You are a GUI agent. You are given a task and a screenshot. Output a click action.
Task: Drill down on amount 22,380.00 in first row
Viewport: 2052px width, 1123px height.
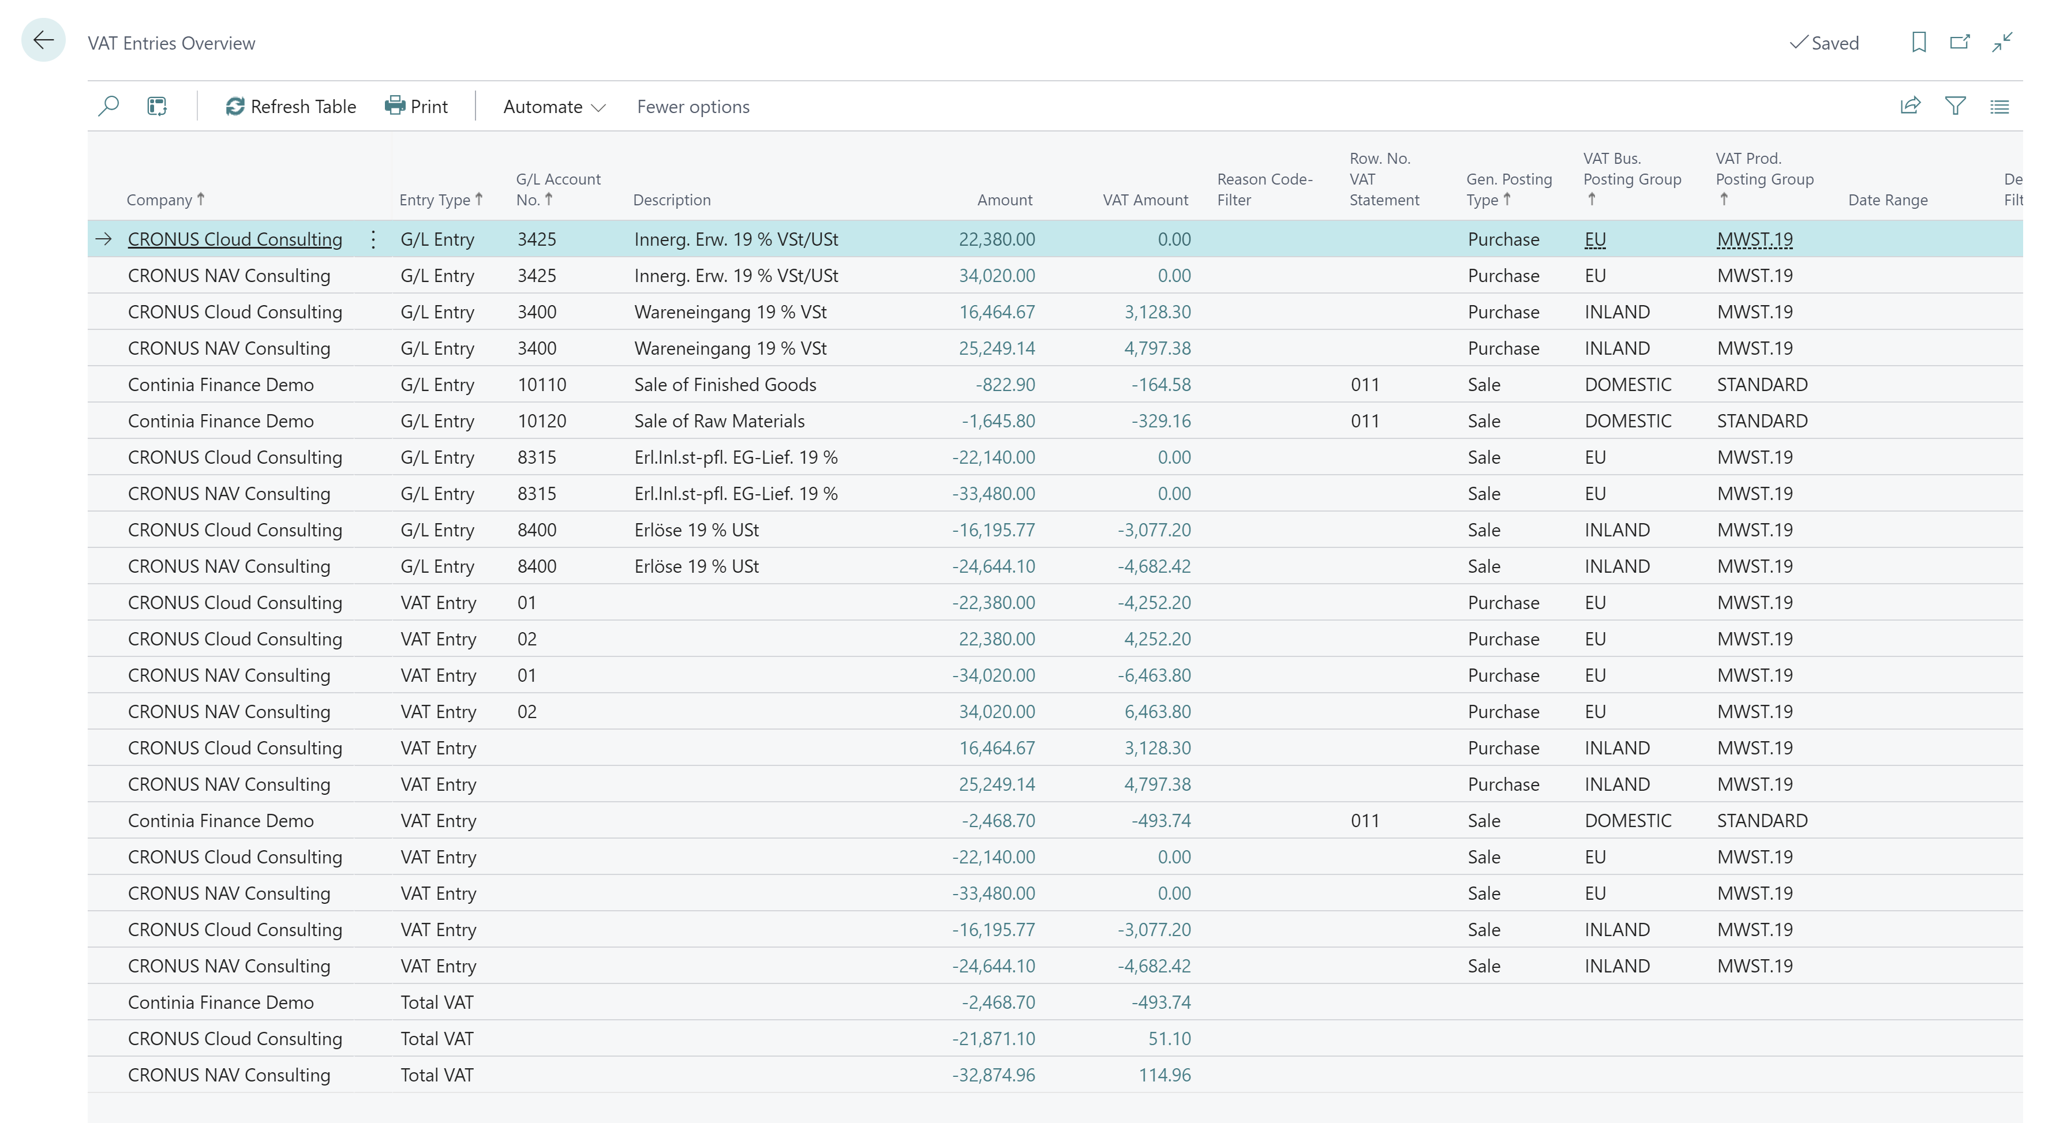click(997, 239)
